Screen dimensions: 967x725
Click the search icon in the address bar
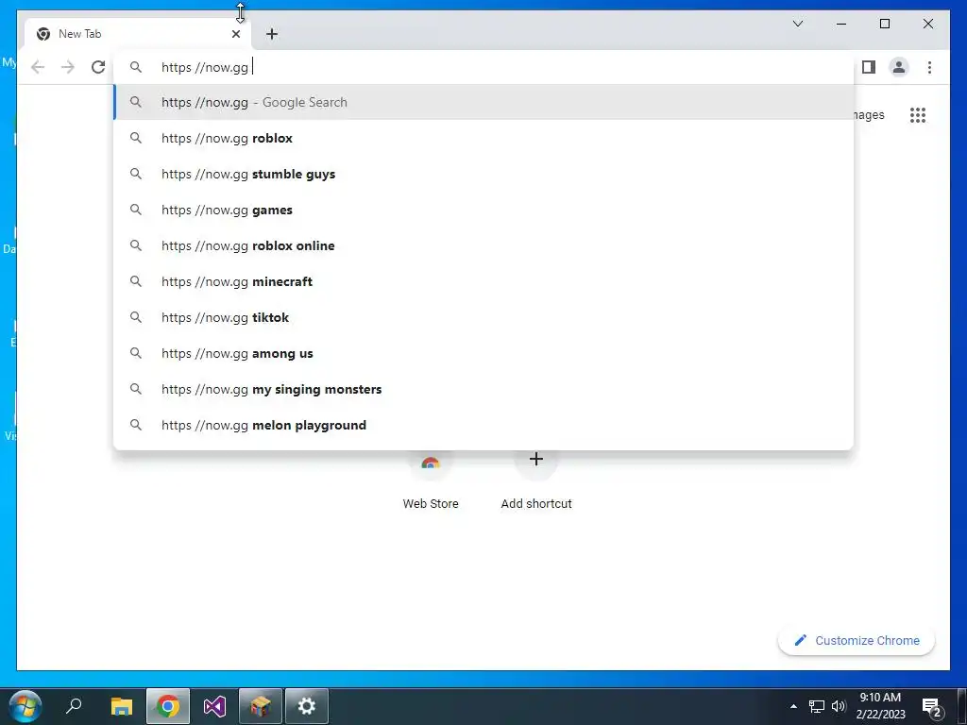pos(136,67)
